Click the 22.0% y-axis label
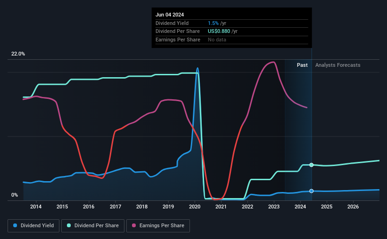The image size is (387, 239). (18, 54)
